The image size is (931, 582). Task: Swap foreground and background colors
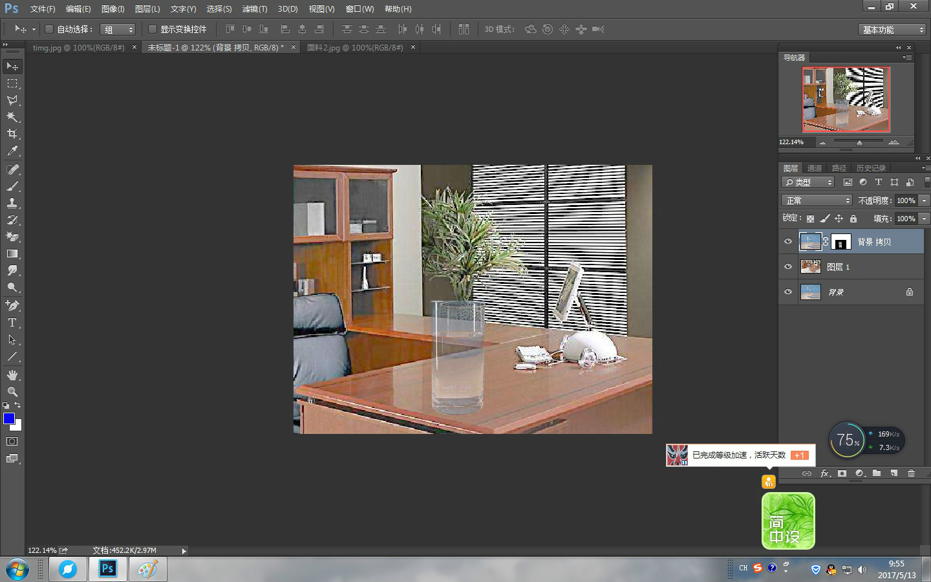click(17, 405)
